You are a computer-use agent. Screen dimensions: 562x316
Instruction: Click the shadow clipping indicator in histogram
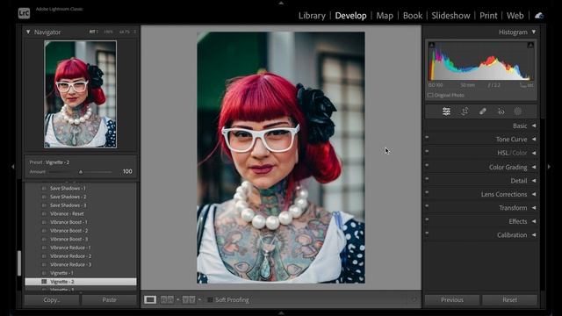[x=431, y=45]
